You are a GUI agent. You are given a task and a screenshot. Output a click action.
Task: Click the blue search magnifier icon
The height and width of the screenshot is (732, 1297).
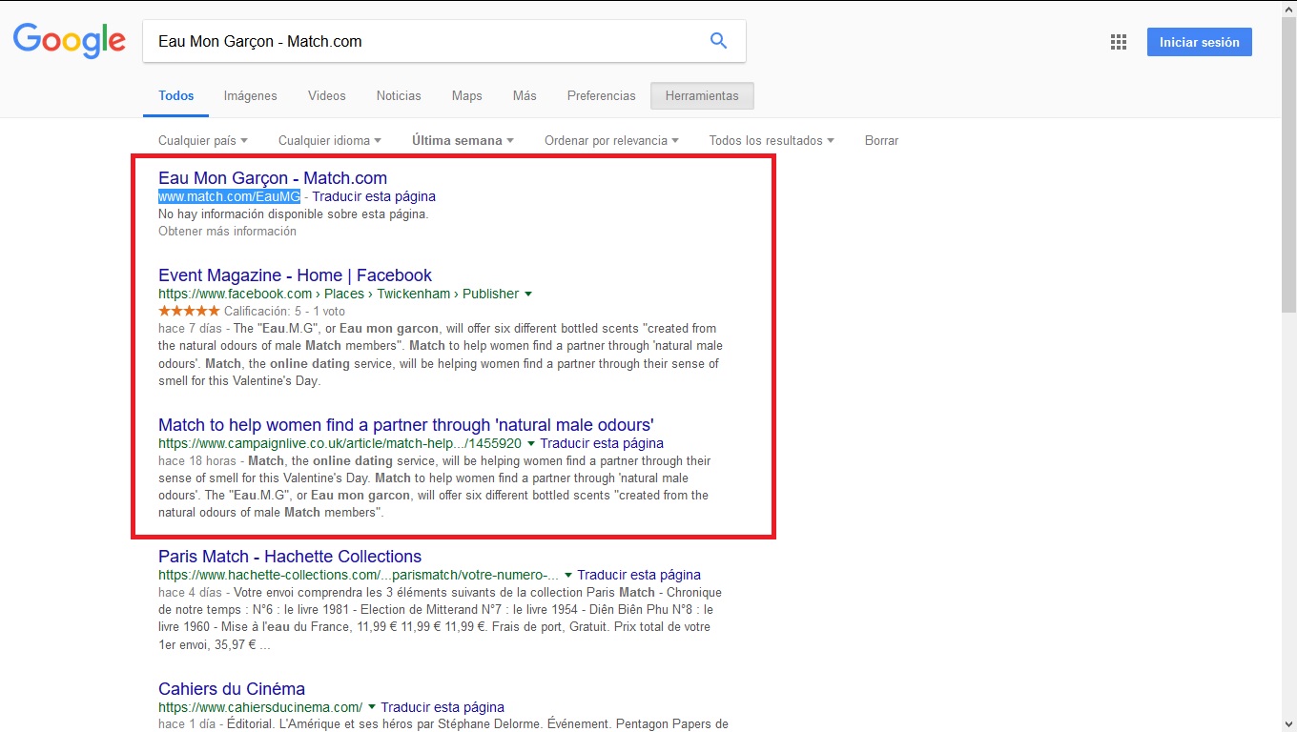click(x=718, y=41)
